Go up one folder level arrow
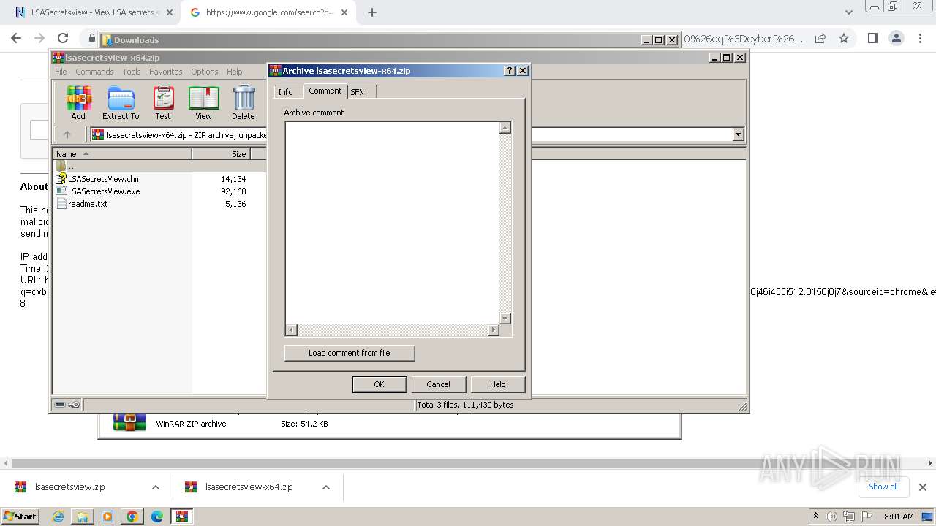Image resolution: width=936 pixels, height=526 pixels. 67,134
